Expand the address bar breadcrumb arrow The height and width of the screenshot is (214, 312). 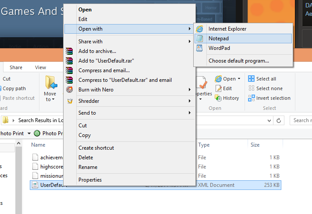[14, 120]
